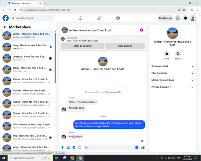Image resolution: width=201 pixels, height=161 pixels.
Task: Open Amber conversation in chat list
Action: click(x=27, y=36)
